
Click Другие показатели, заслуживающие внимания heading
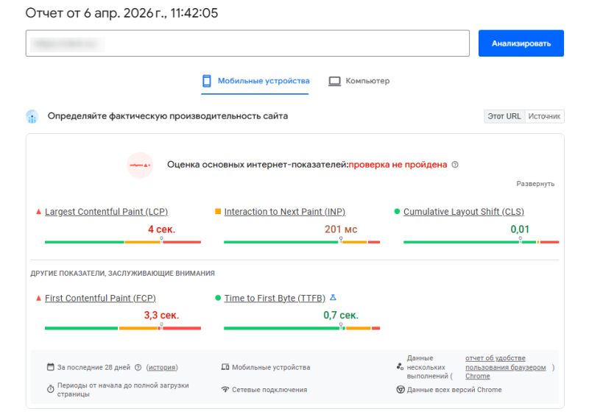pos(122,274)
